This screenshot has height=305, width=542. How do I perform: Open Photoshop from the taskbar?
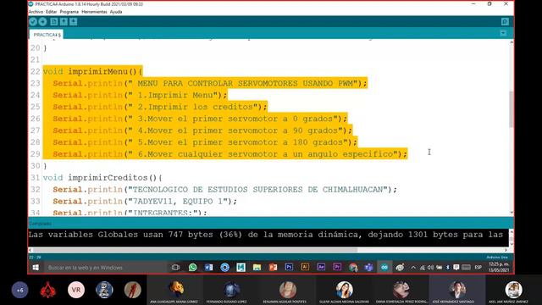point(289,268)
